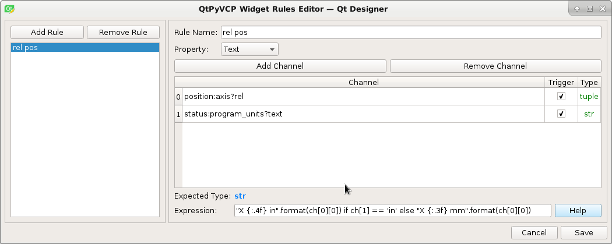Select the position:axis?rel channel cell

coord(363,96)
